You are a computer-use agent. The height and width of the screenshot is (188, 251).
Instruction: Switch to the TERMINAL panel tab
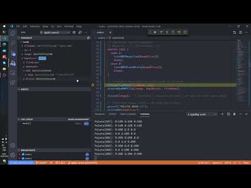click(145, 114)
